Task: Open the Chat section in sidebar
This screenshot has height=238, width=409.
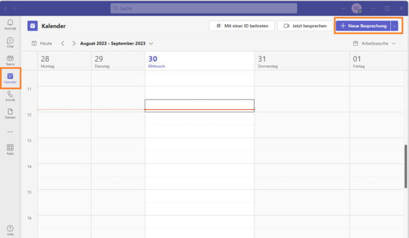Action: [x=10, y=42]
